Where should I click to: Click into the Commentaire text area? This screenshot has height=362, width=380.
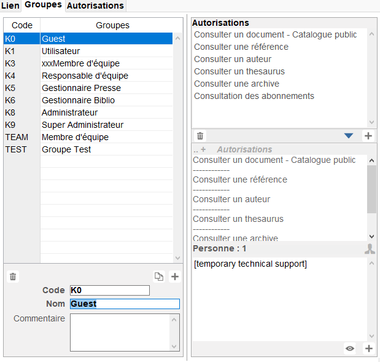click(x=122, y=332)
